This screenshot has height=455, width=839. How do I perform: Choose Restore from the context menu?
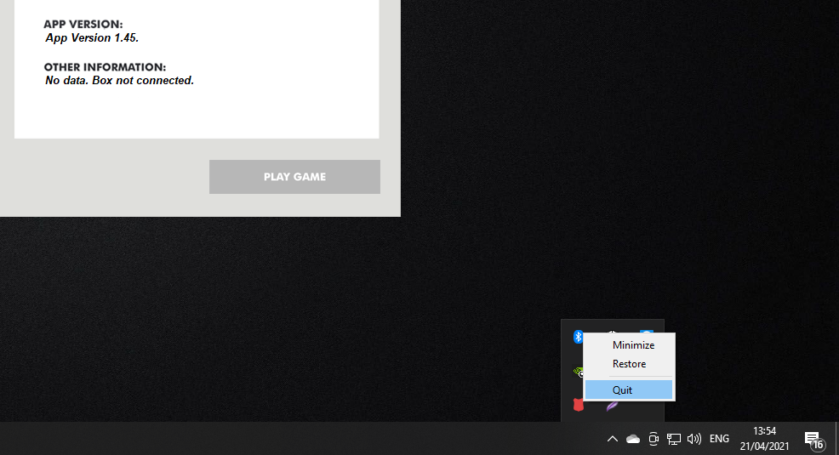coord(629,363)
